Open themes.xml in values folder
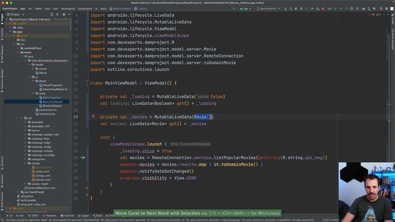Screen dimensions: 395x222 point(41,179)
